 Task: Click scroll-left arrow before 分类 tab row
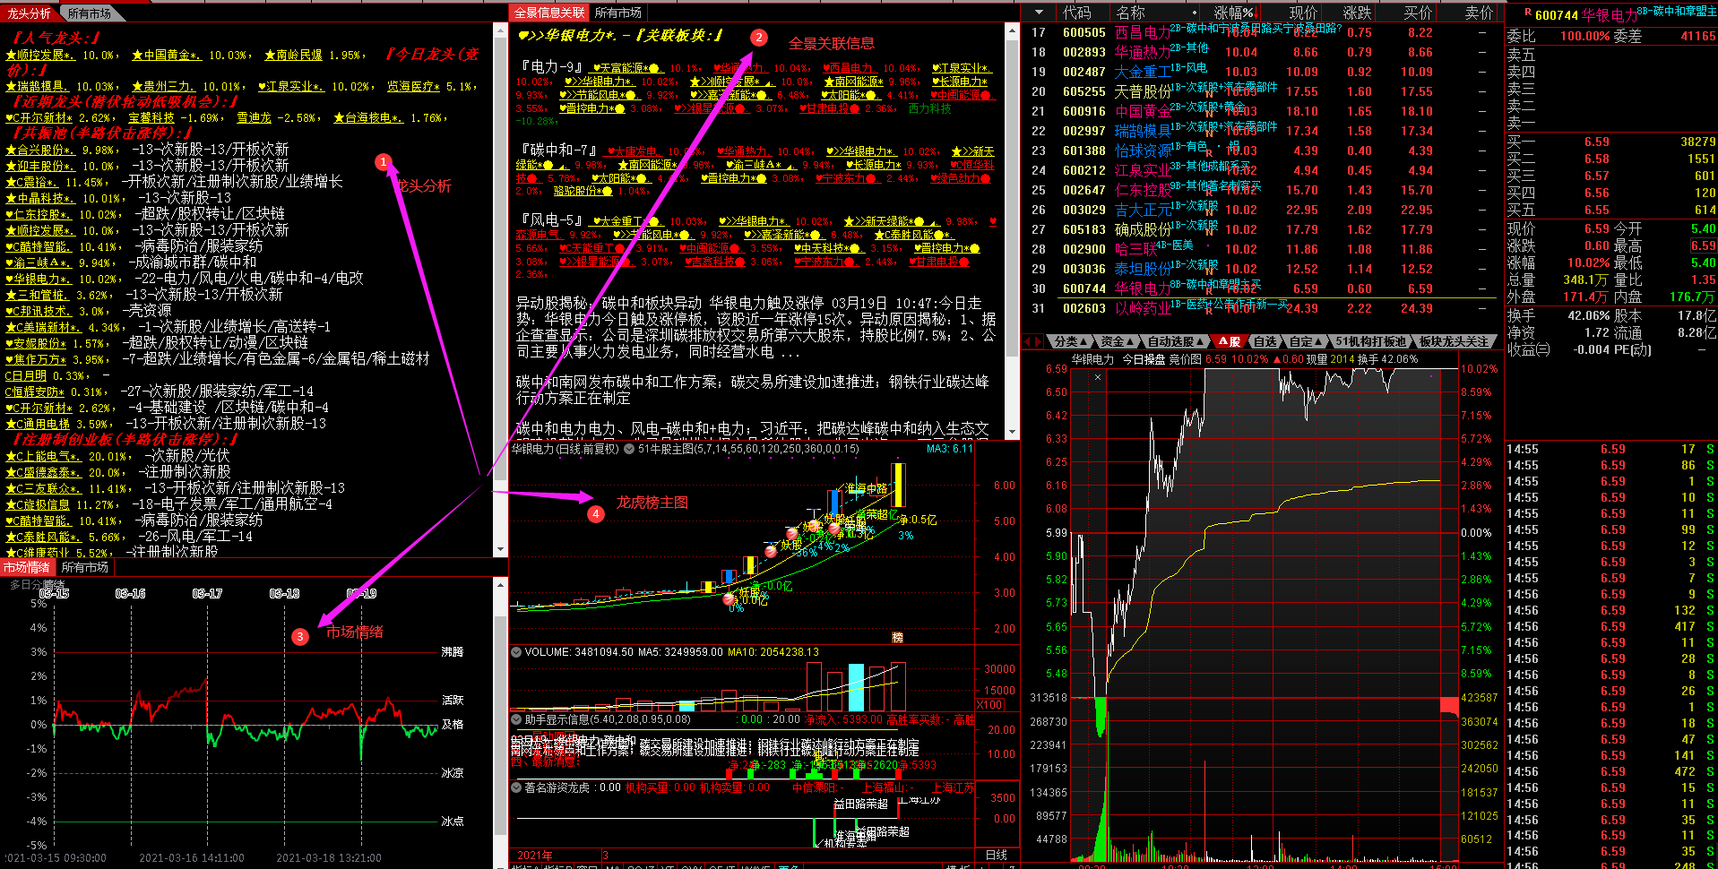(x=1029, y=341)
